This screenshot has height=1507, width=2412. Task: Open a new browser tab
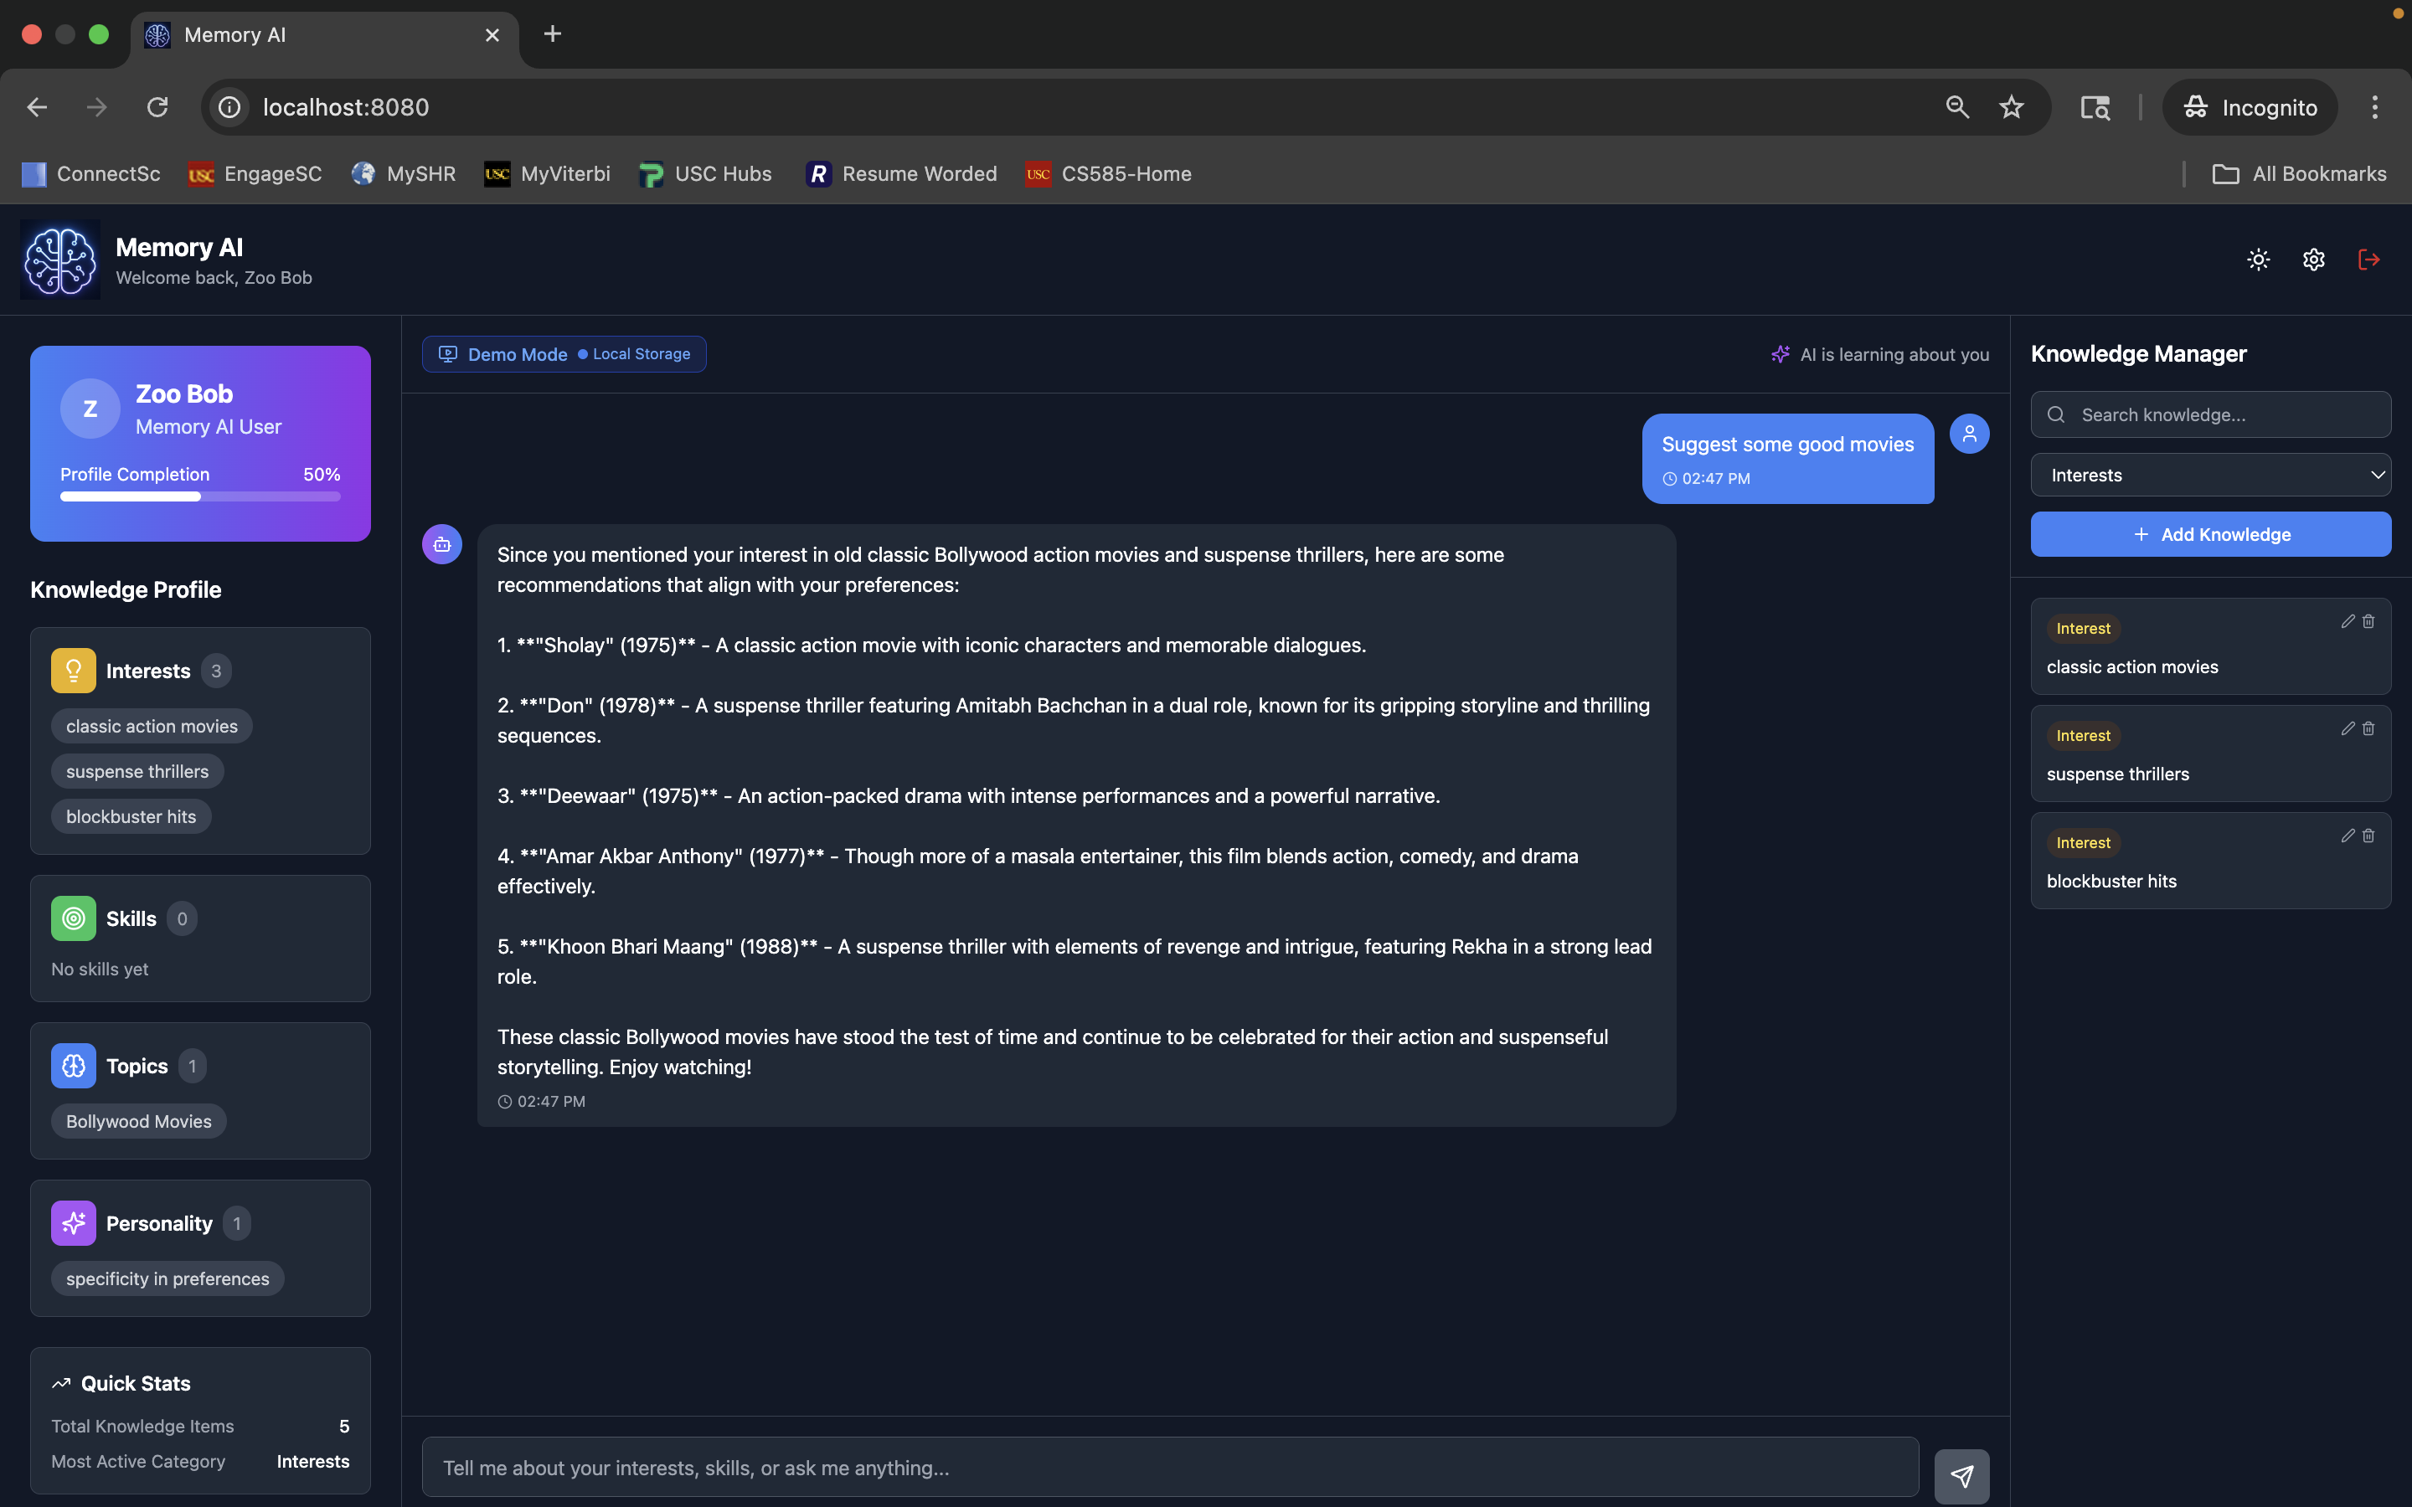[x=552, y=35]
